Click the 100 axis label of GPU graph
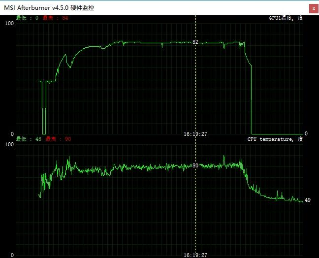 (x=9, y=23)
